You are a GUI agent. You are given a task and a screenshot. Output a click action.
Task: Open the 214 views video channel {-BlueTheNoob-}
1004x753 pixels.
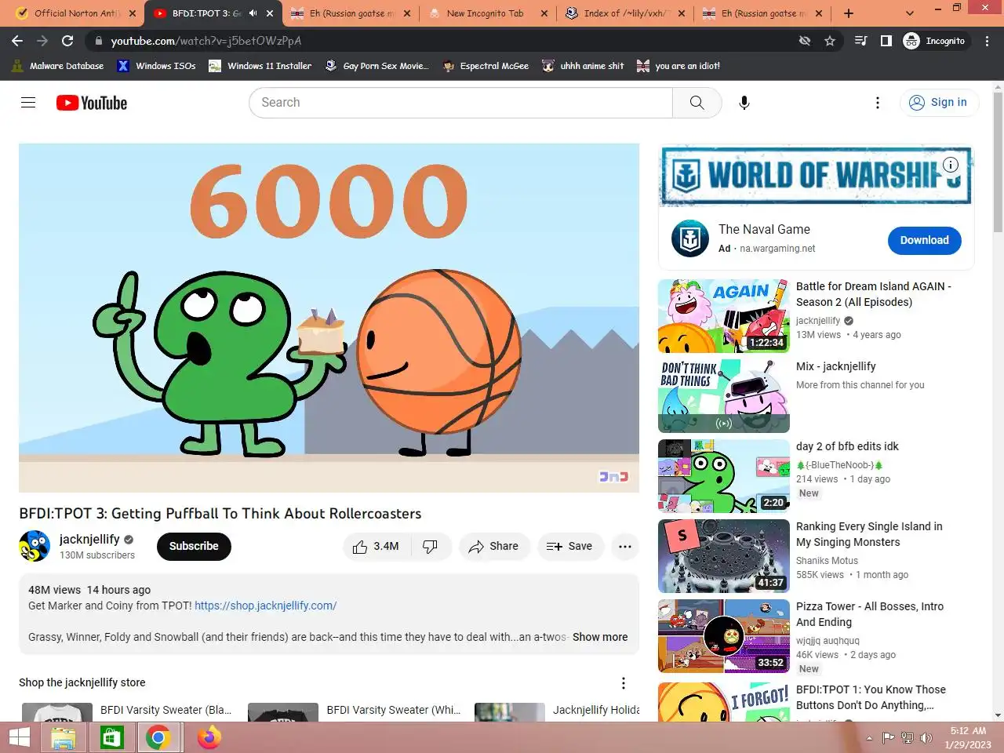(840, 465)
